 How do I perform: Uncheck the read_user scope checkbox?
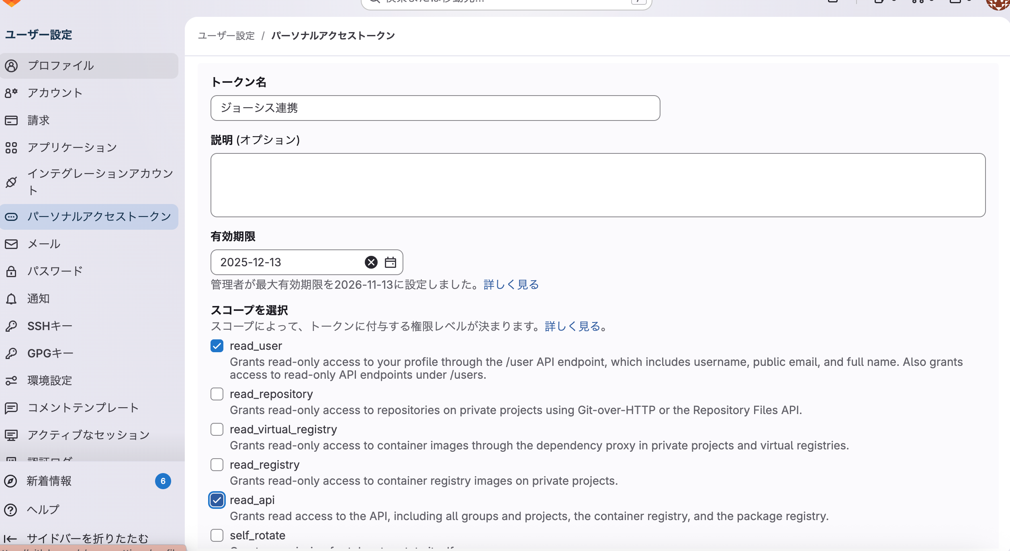(217, 346)
